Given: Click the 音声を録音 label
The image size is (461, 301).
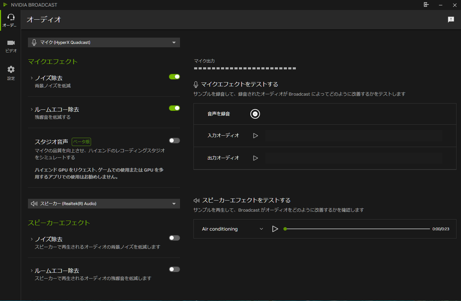Looking at the screenshot, I should coord(219,114).
